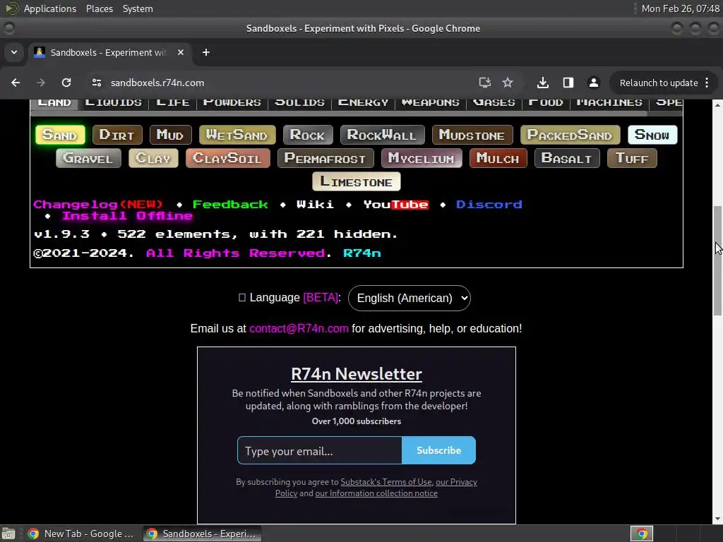Choose the Mud element

pyautogui.click(x=170, y=135)
